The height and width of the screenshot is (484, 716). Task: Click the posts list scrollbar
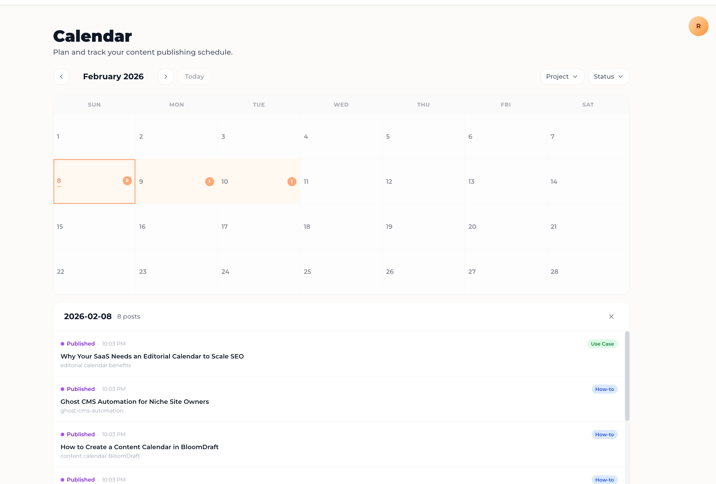click(x=627, y=376)
